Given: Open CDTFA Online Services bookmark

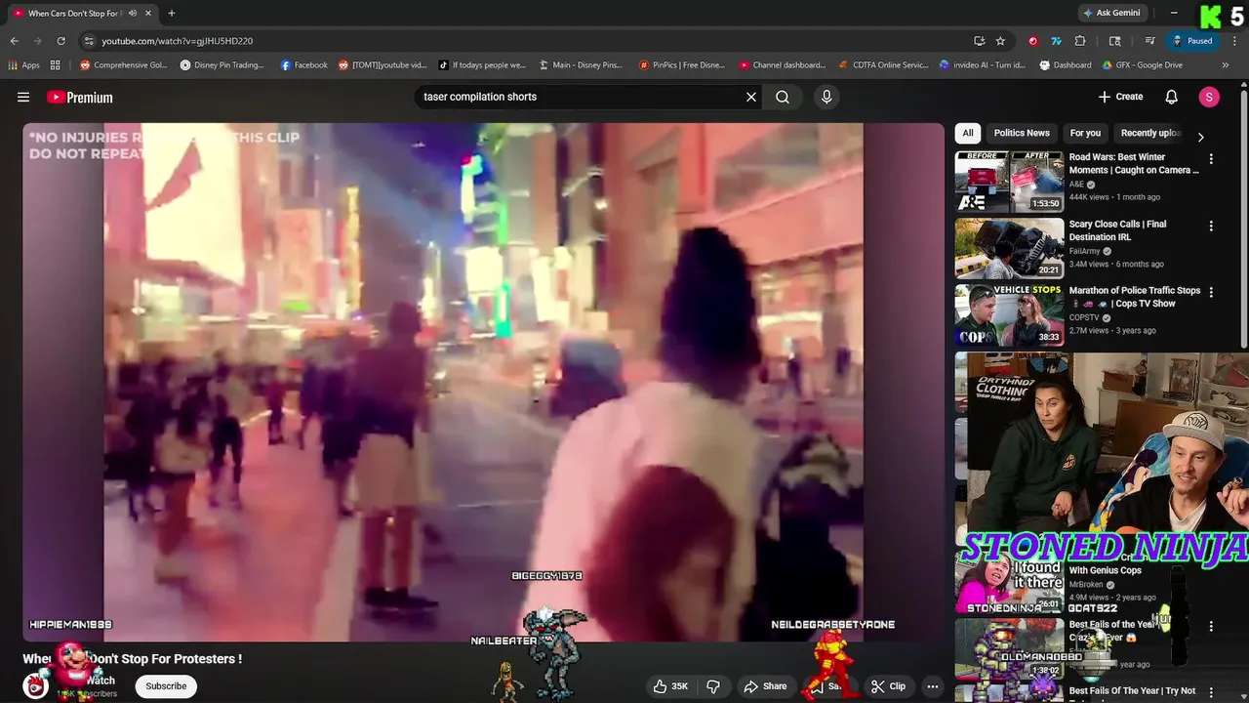Looking at the screenshot, I should pos(884,64).
